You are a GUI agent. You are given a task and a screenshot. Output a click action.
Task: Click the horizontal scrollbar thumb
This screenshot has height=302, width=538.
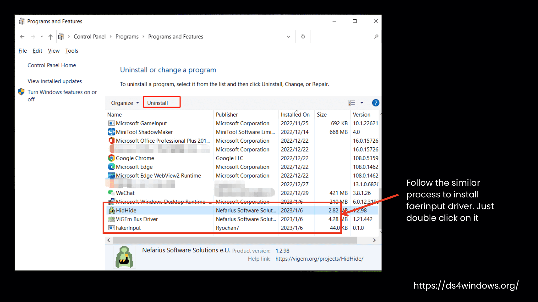(x=235, y=240)
